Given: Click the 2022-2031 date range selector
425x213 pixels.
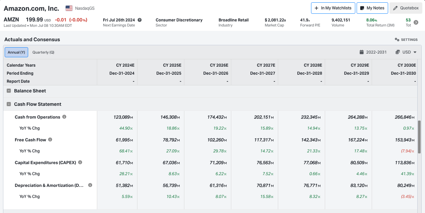Looking at the screenshot, I should 373,52.
